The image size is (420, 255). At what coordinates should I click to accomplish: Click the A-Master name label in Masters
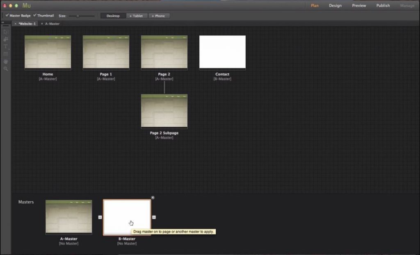(x=69, y=239)
